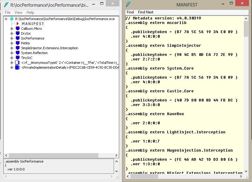Click the Petite namespace shield icon
This screenshot has height=182, width=252.
[x=18, y=43]
